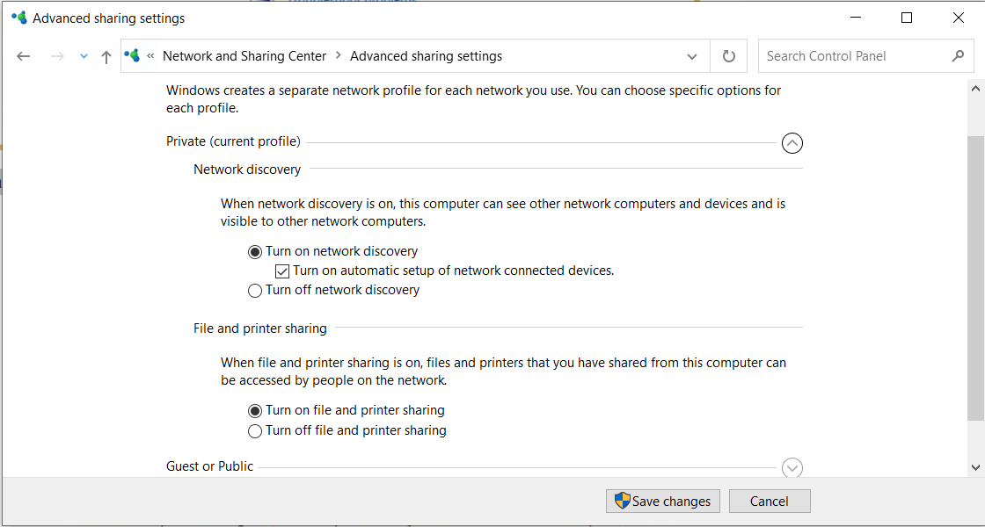
Task: Go back with the left arrow button
Action: 23,56
